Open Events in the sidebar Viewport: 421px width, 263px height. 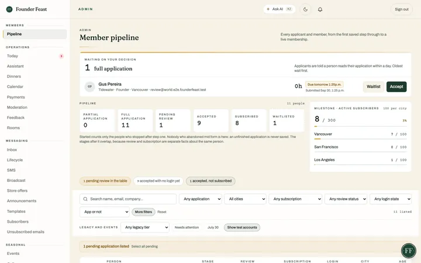pyautogui.click(x=34, y=253)
